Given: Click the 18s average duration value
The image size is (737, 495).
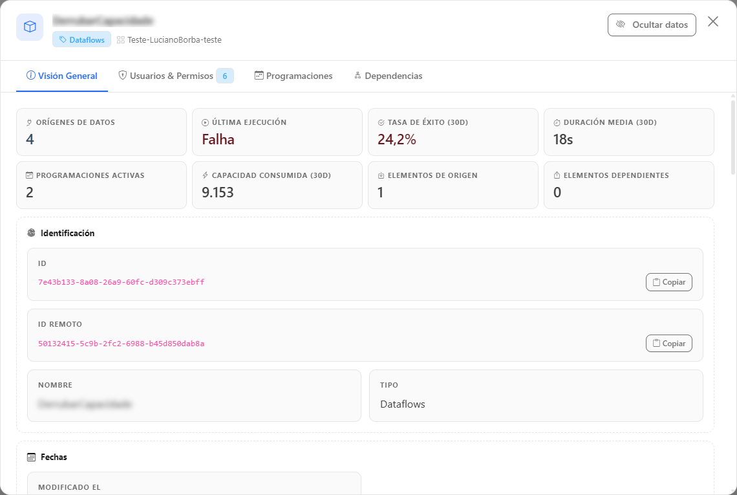Looking at the screenshot, I should click(563, 139).
